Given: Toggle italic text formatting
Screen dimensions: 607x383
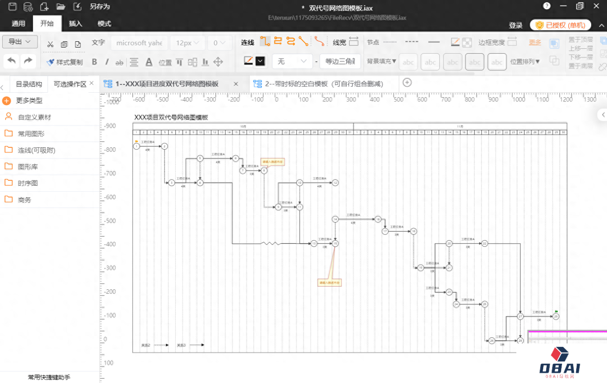Looking at the screenshot, I should [x=107, y=62].
